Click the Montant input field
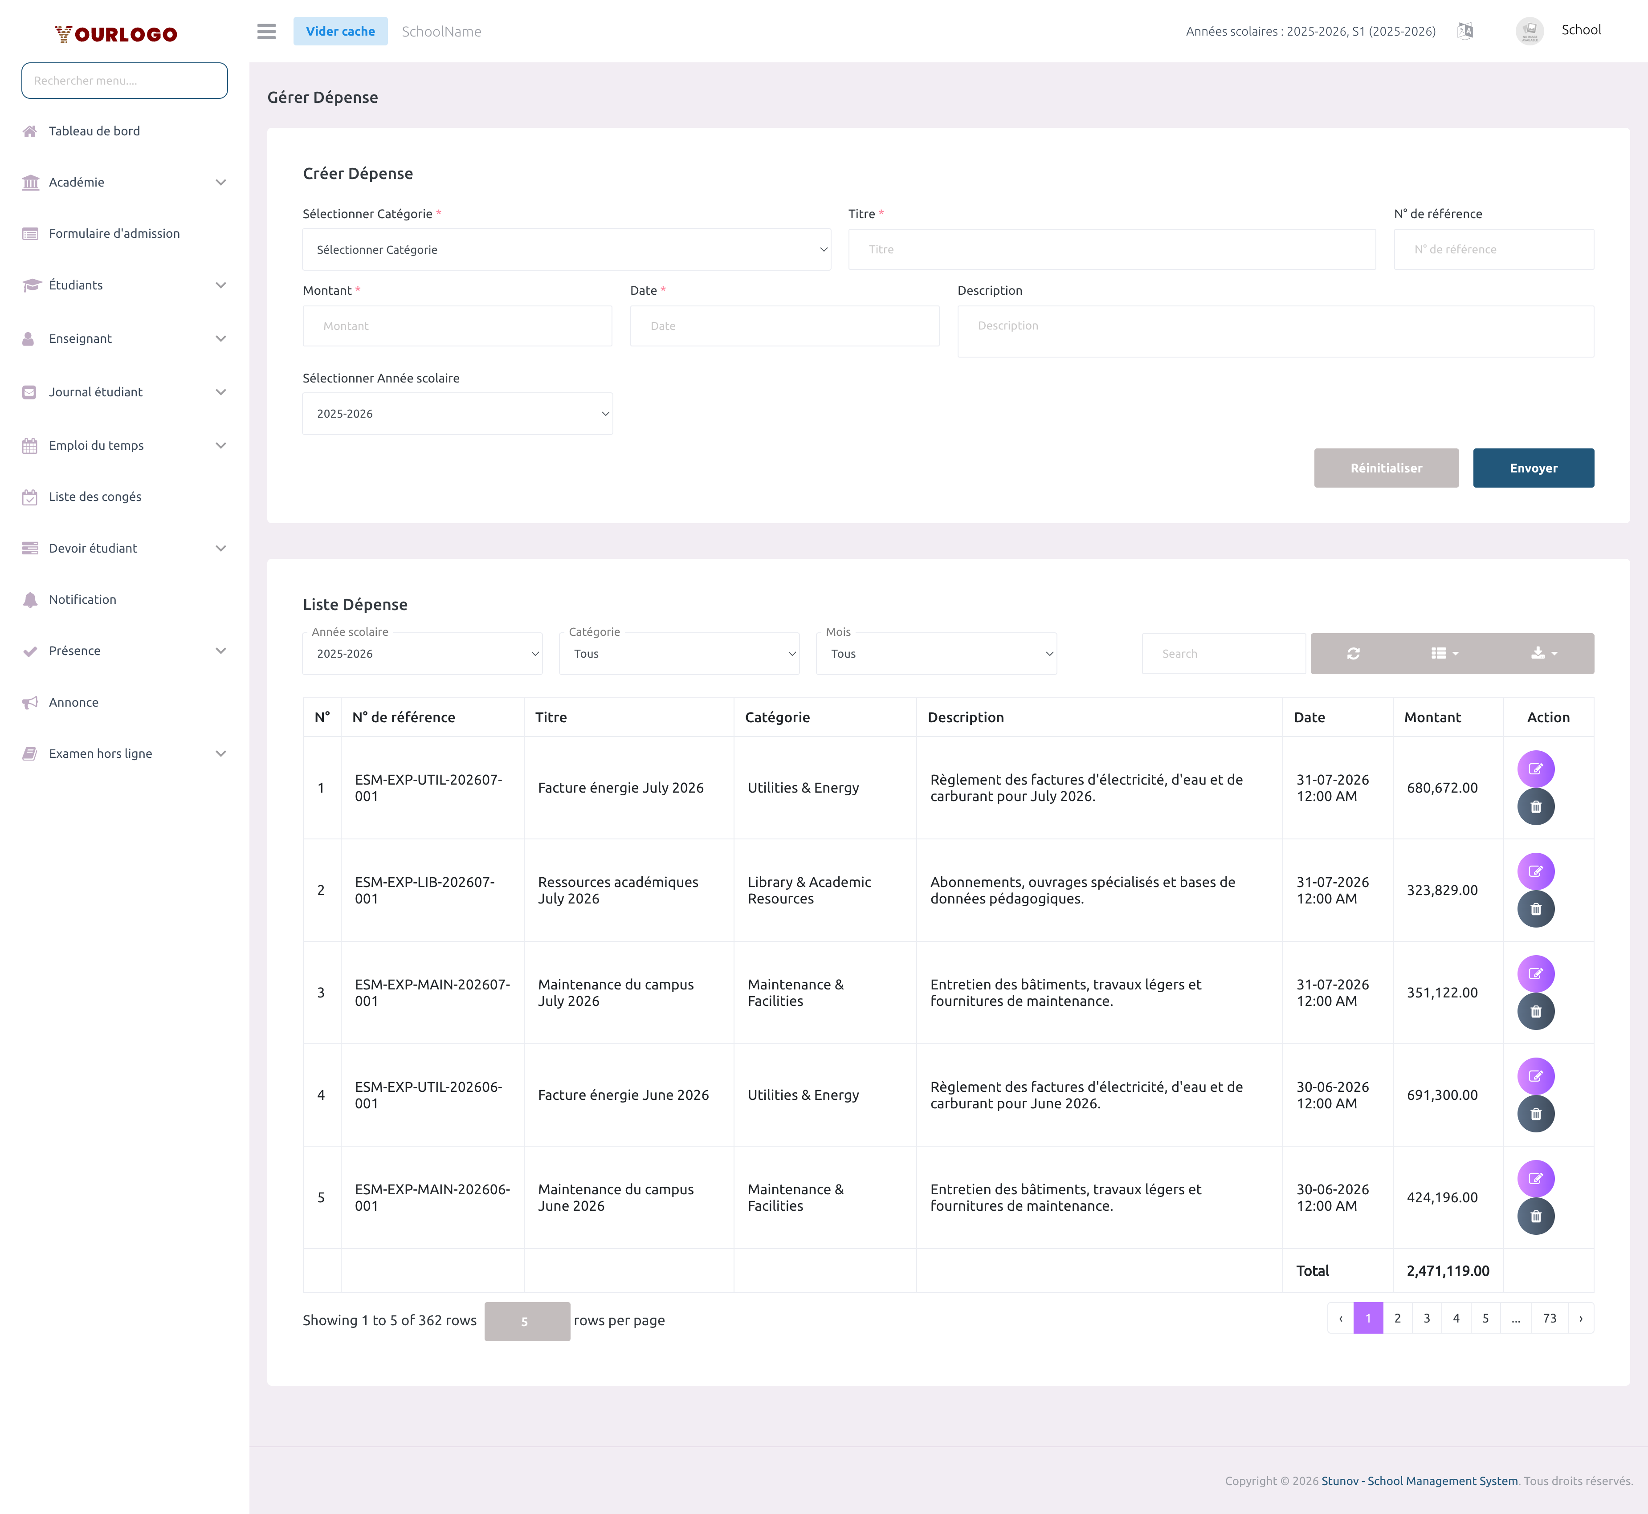Viewport: 1648px width, 1514px height. pyautogui.click(x=457, y=326)
